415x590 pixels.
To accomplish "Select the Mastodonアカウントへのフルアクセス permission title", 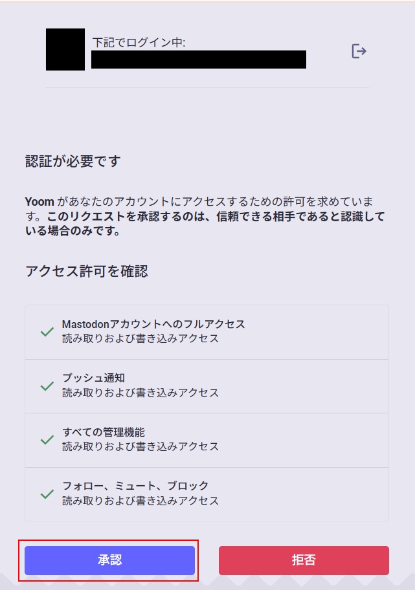I will (x=153, y=324).
